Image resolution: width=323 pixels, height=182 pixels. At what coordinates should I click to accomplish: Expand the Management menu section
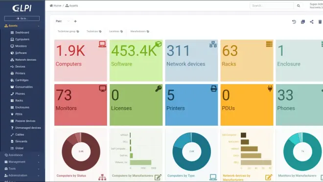(22, 162)
